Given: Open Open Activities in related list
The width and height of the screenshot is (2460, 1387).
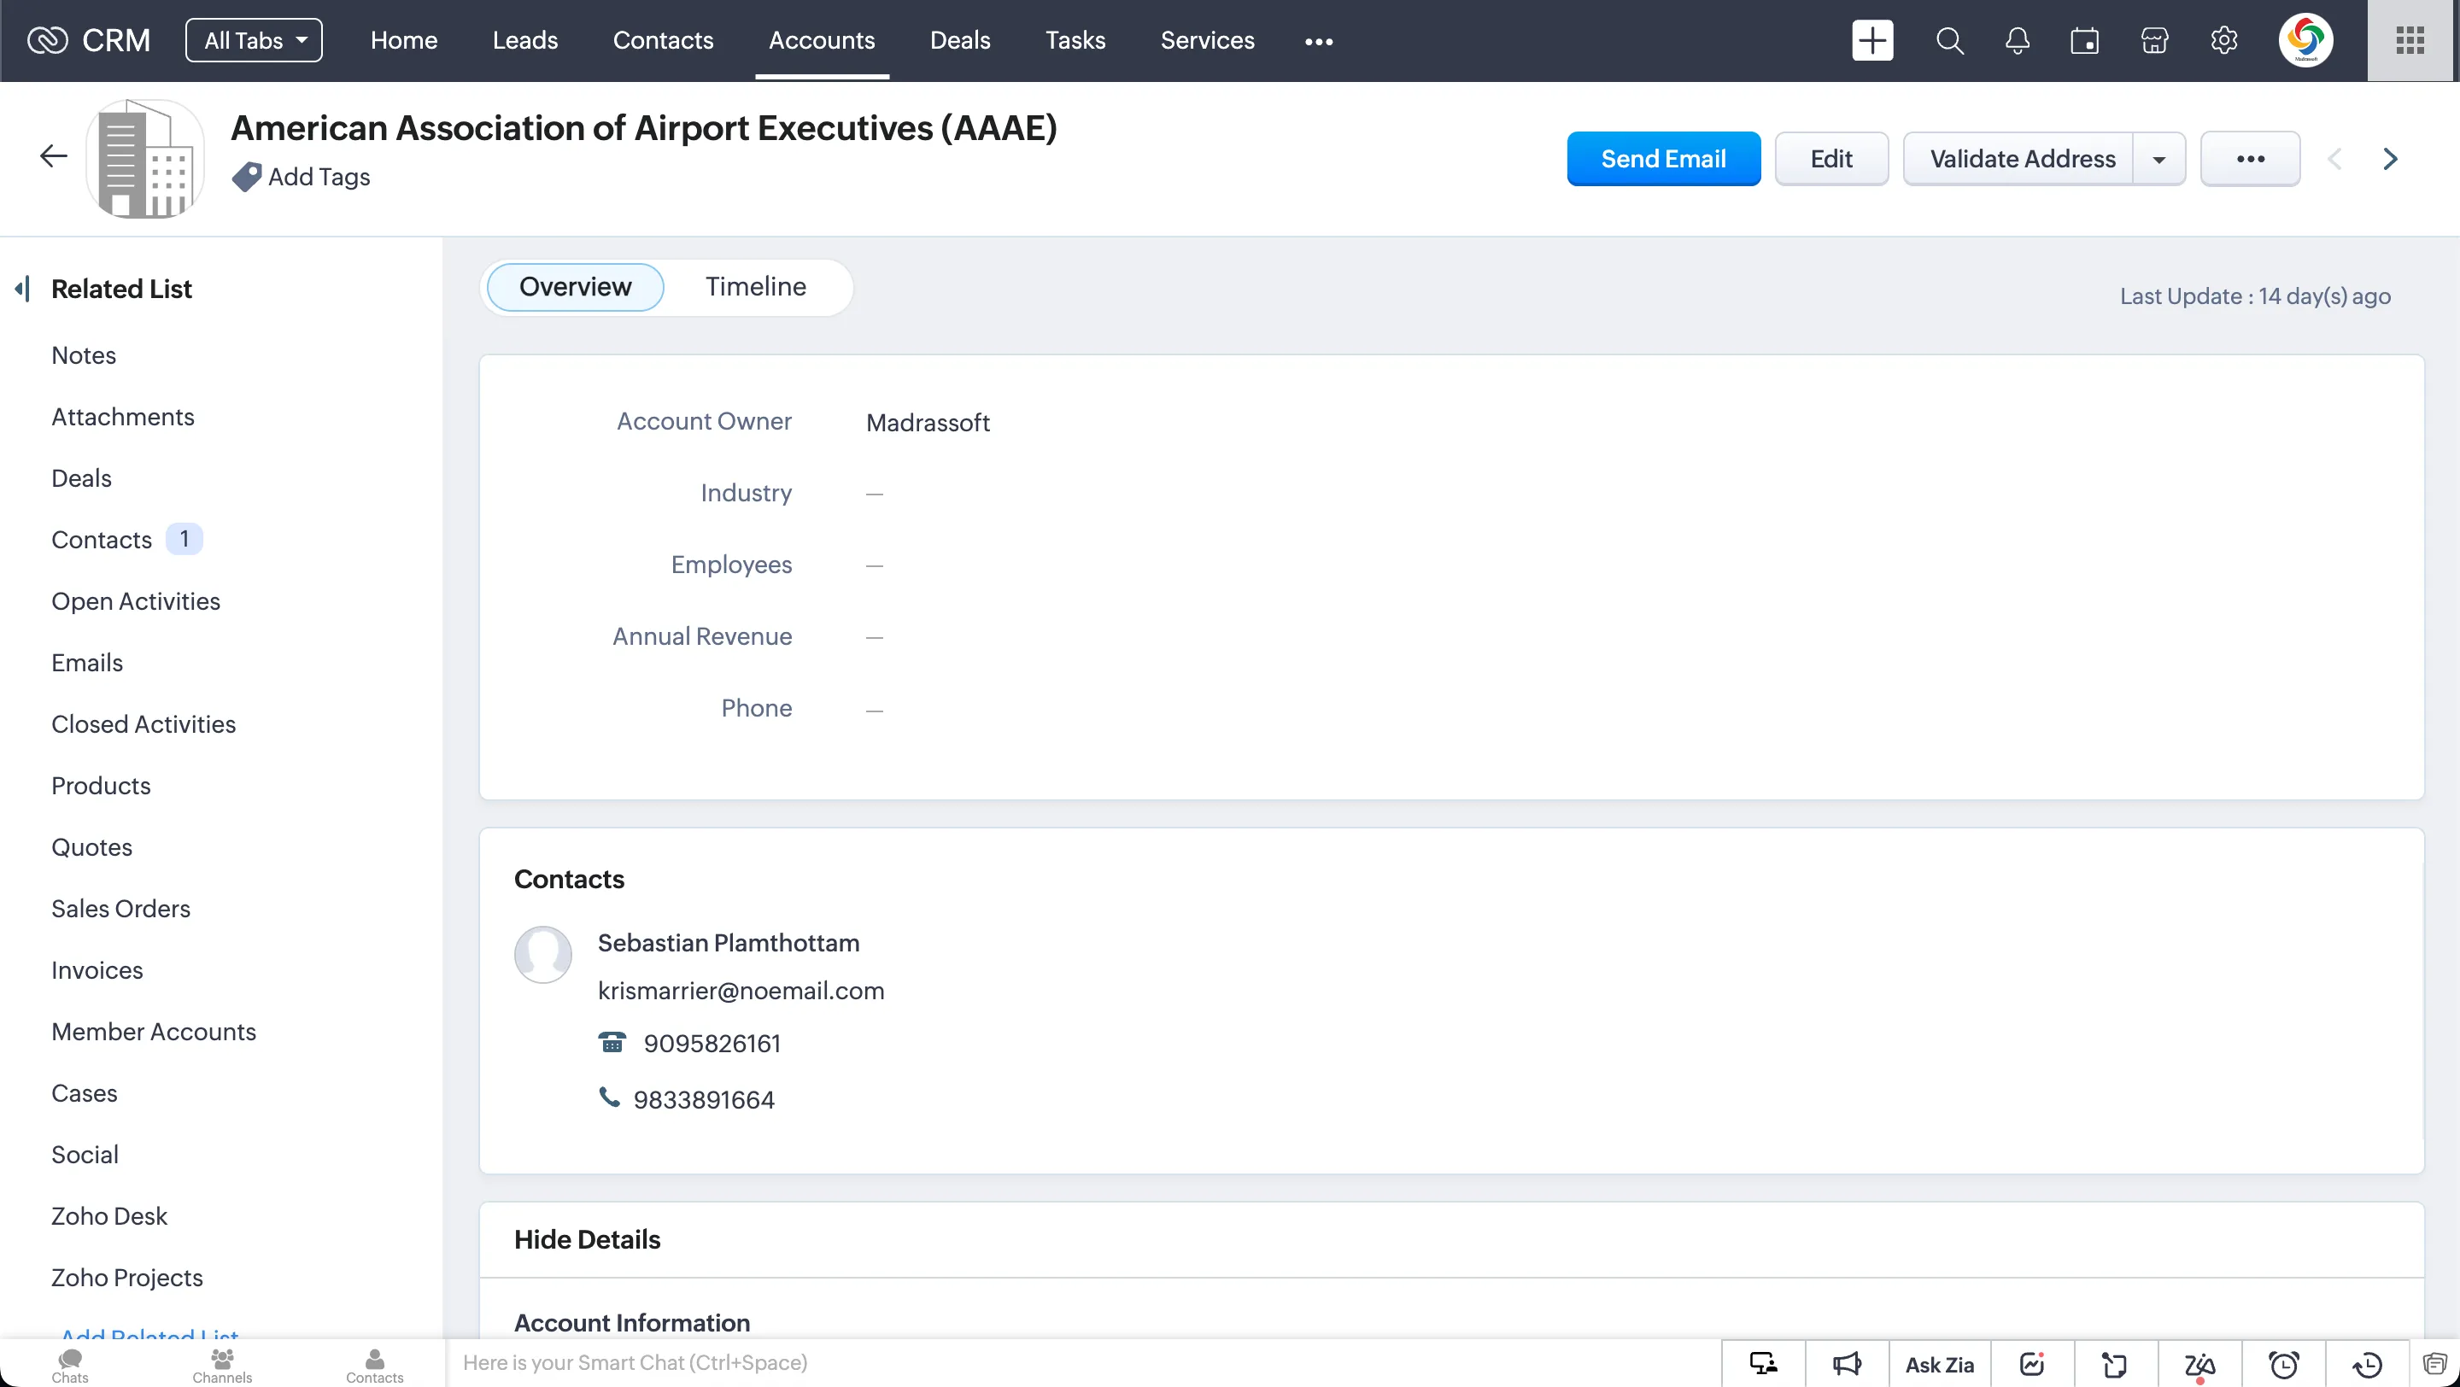Looking at the screenshot, I should (x=136, y=601).
